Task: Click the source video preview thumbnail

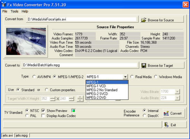Action: [x=26, y=41]
